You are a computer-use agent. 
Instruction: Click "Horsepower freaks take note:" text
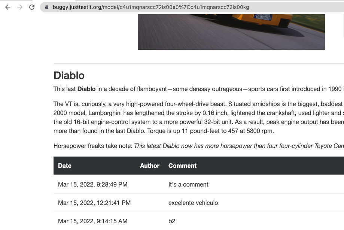[93, 146]
